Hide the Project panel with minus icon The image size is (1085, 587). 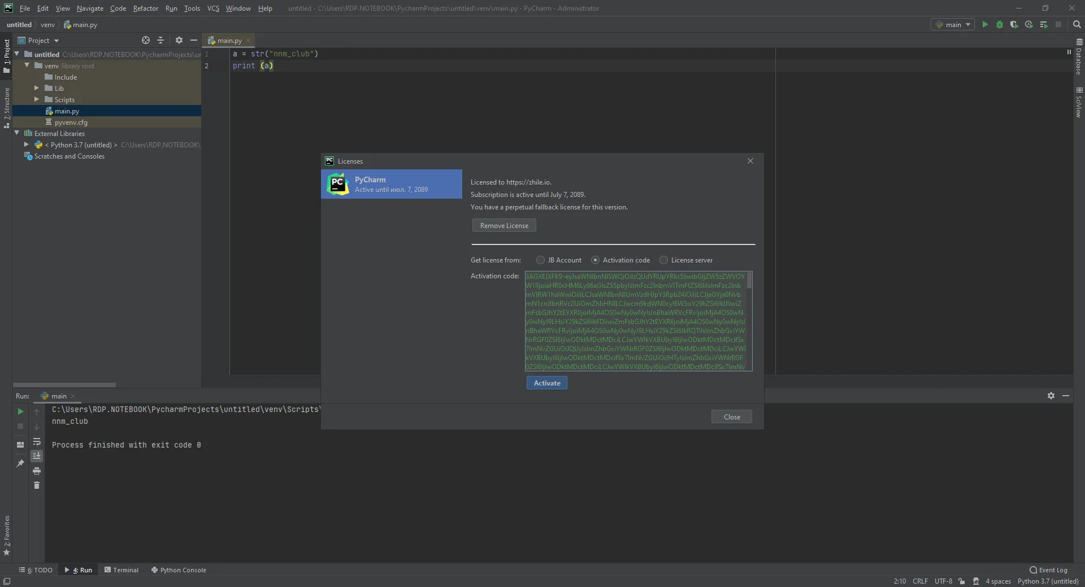click(x=193, y=40)
